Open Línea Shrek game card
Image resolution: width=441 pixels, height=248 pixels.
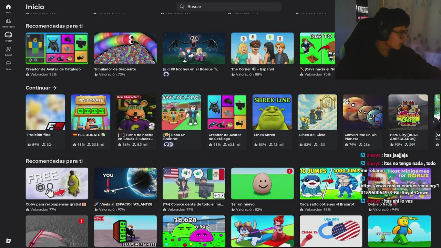click(272, 121)
